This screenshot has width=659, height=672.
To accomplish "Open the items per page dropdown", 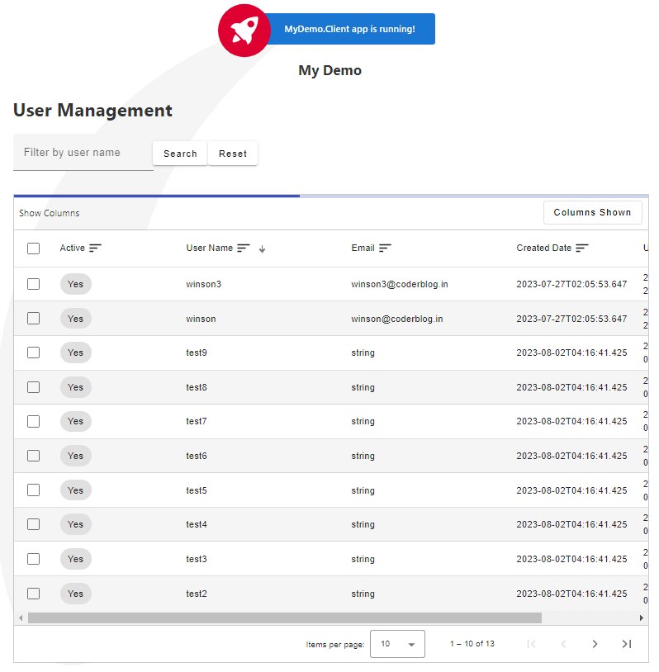I will (397, 644).
